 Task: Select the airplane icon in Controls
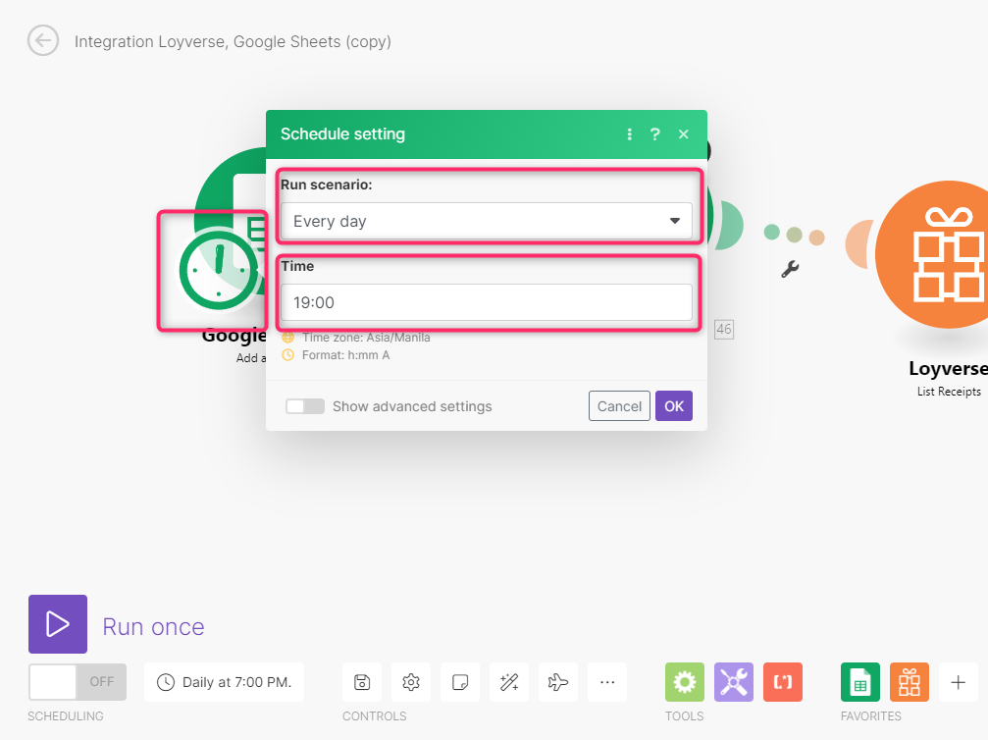coord(557,681)
